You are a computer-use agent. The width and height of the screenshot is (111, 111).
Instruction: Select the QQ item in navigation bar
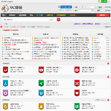(23, 15)
